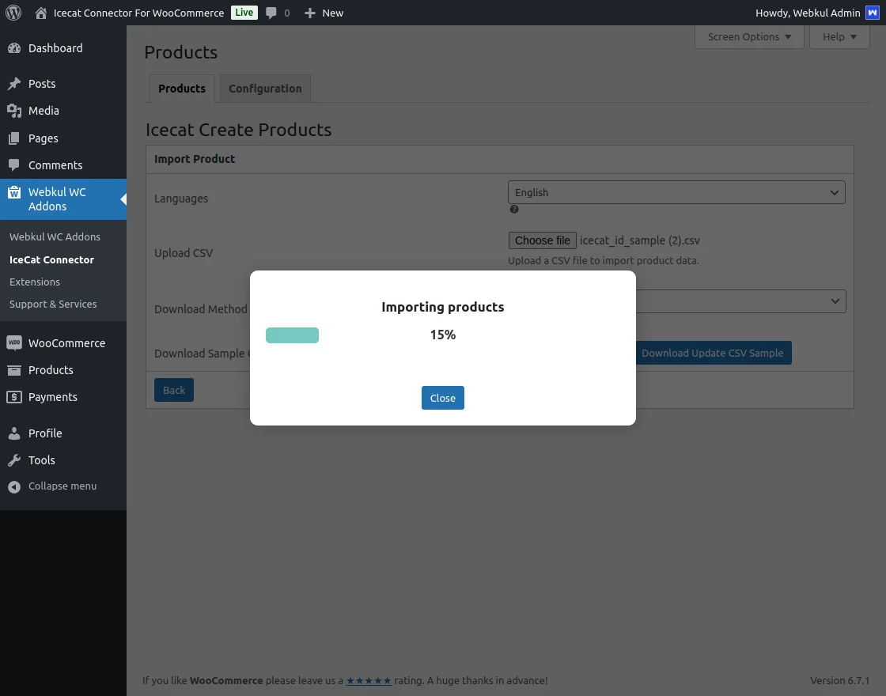Open Webkul WC Addons submenu link
This screenshot has width=886, height=696.
(x=55, y=237)
